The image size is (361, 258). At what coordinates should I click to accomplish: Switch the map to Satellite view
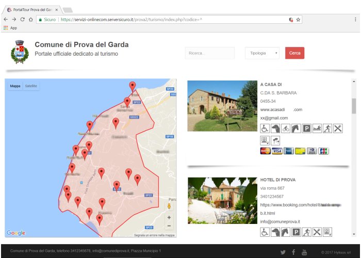(31, 86)
